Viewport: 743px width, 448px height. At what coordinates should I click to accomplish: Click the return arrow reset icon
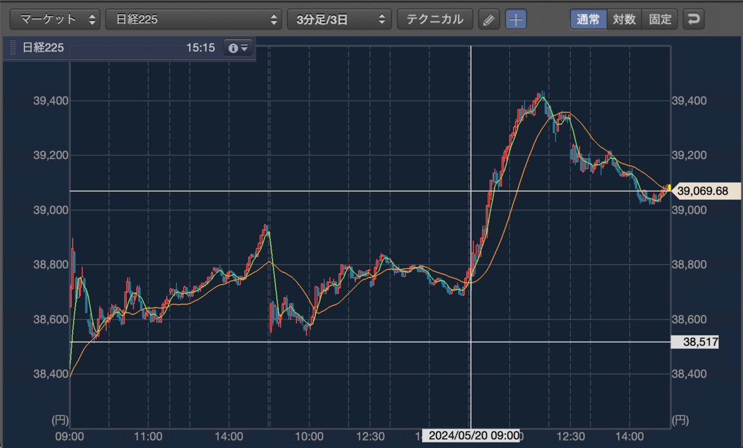point(693,19)
